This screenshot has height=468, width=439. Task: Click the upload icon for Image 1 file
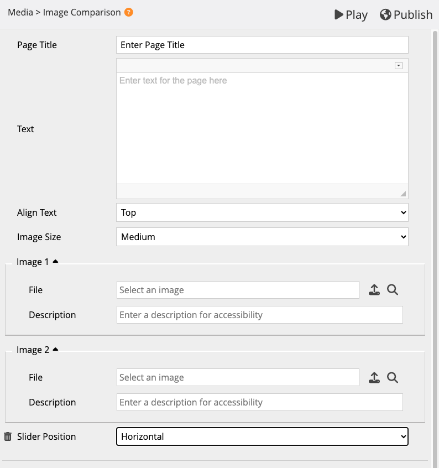point(374,290)
